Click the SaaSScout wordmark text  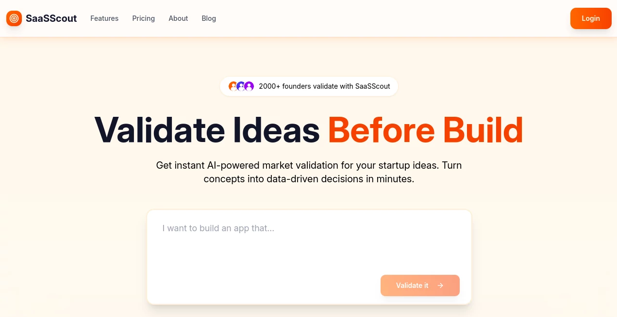pyautogui.click(x=52, y=18)
